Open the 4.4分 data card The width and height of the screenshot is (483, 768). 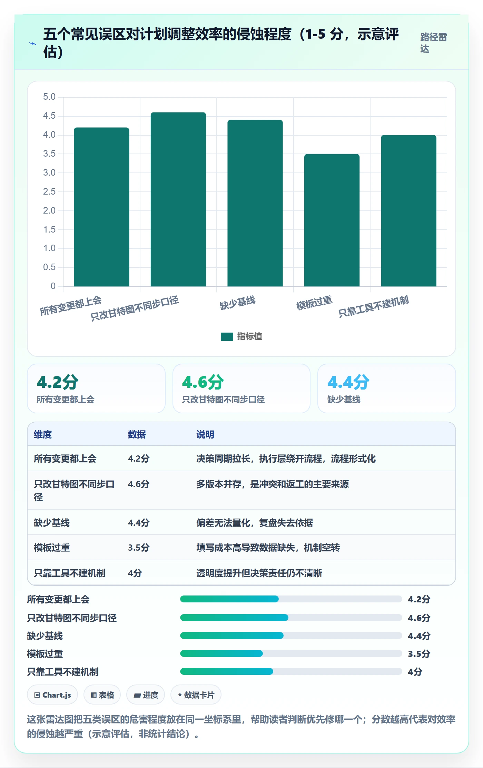387,388
